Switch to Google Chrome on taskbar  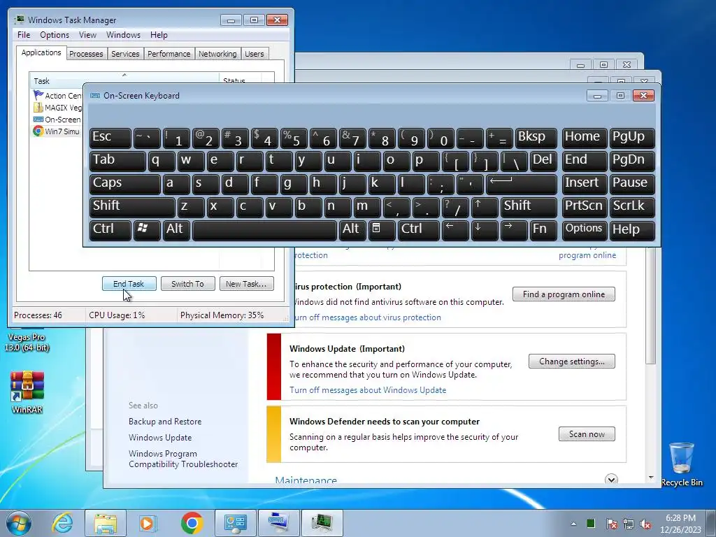click(x=192, y=523)
